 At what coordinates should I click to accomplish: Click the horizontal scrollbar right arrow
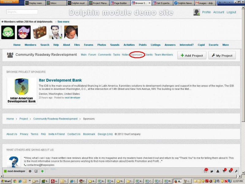pos(240,176)
